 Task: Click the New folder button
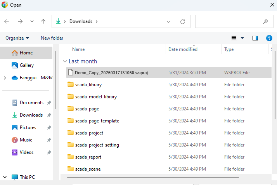(52, 38)
